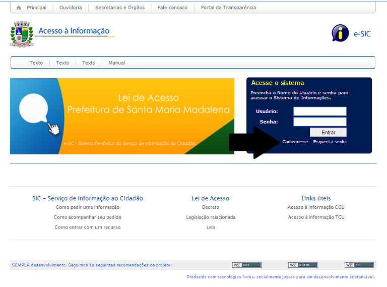The image size is (387, 287).
Task: Select the Manual tab
Action: (117, 63)
